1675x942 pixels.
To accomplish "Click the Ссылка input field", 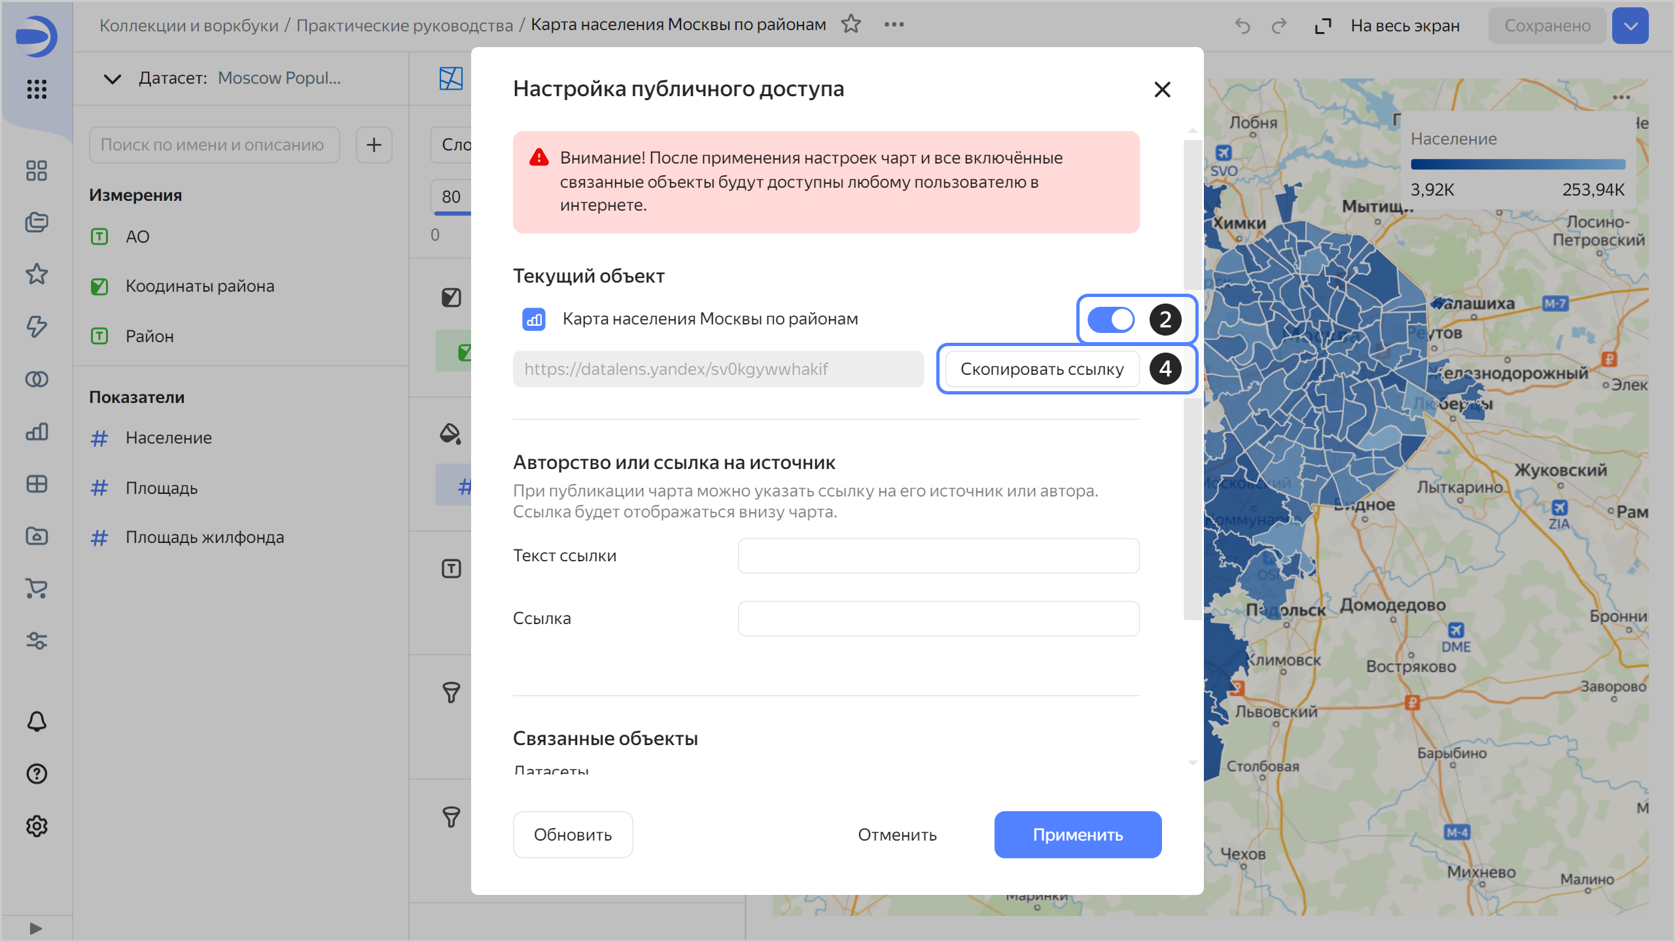I will tap(938, 619).
